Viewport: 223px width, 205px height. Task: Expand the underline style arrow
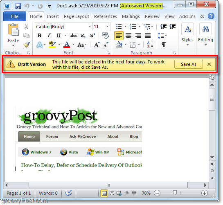[65, 35]
